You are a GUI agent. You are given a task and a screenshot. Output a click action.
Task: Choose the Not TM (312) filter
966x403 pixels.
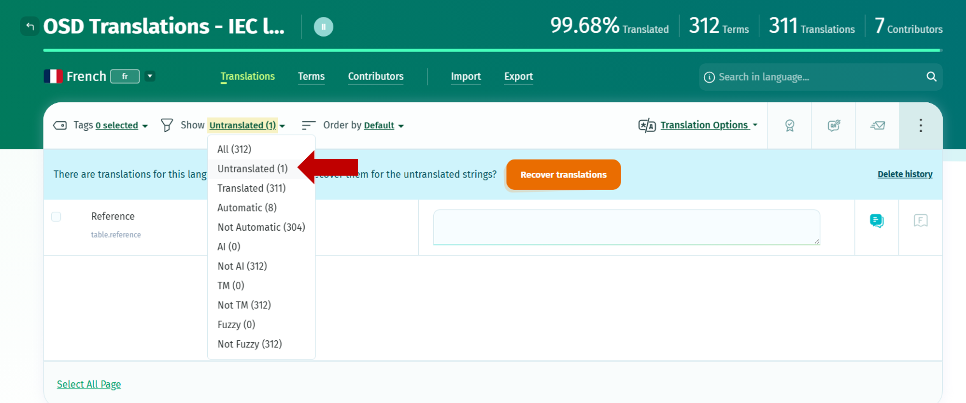(261, 305)
